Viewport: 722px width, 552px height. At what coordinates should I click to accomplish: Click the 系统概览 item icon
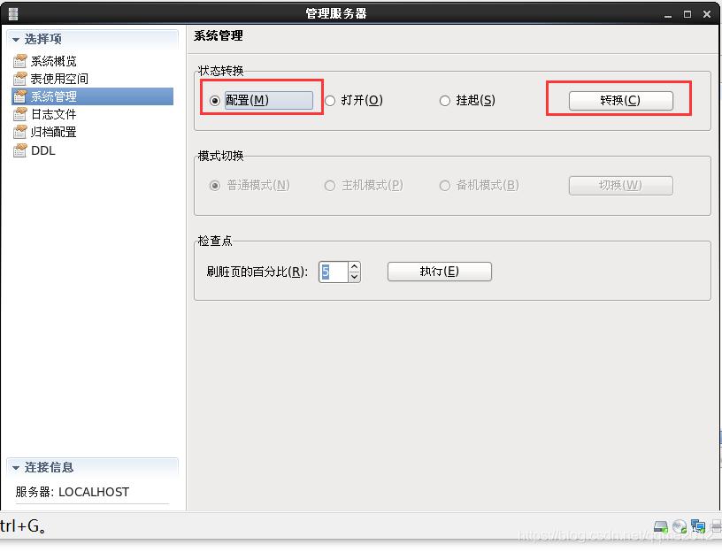pyautogui.click(x=19, y=61)
